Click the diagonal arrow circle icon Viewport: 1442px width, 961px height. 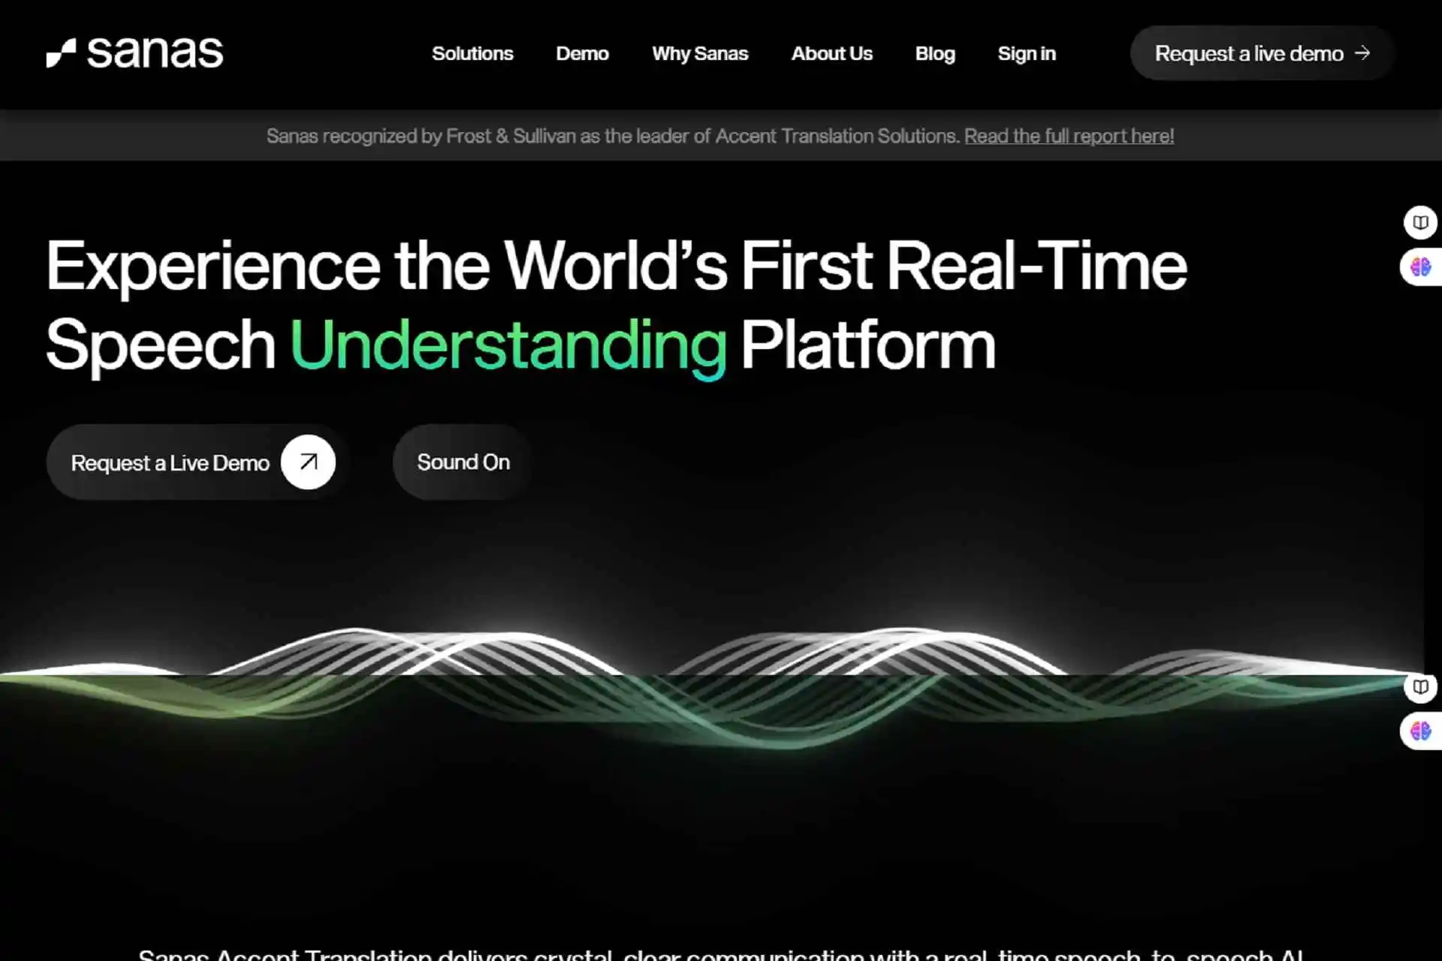[308, 462]
